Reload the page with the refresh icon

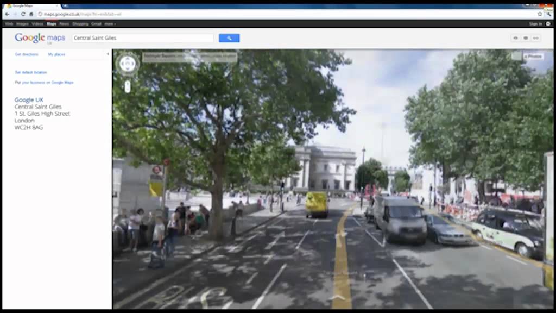coord(23,14)
